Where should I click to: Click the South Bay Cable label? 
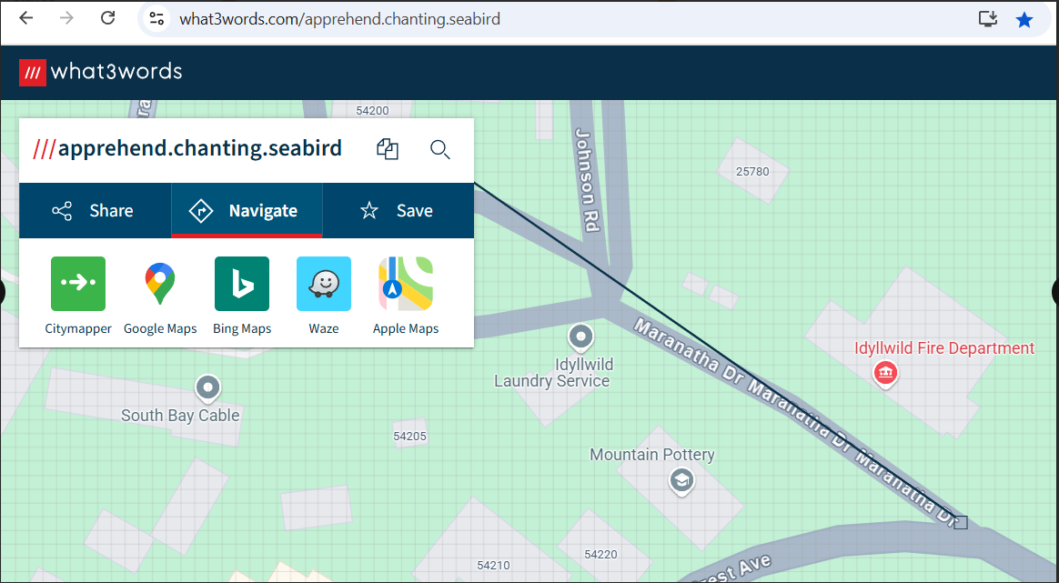(x=180, y=416)
